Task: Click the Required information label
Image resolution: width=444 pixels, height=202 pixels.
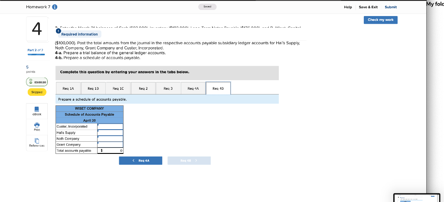Action: click(x=80, y=34)
